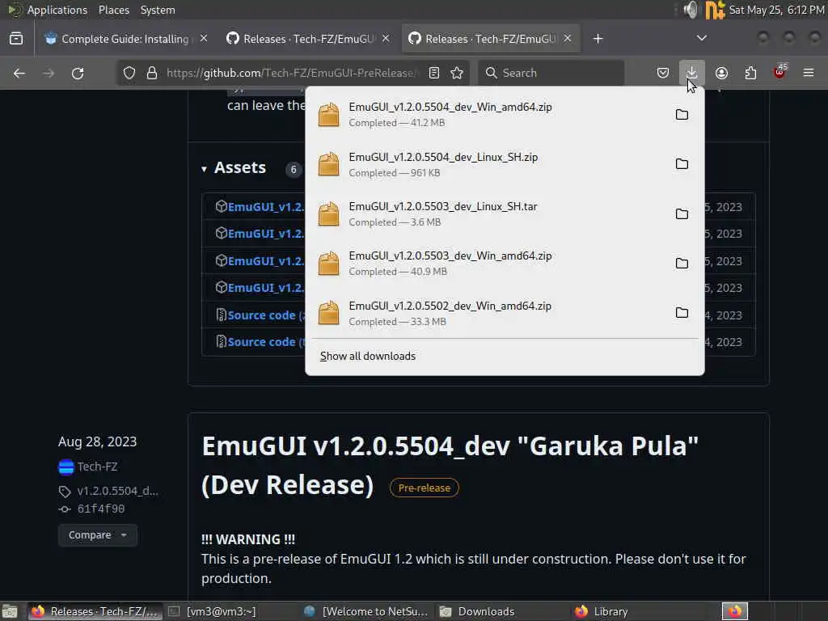Open the Compare dropdown button
Screen dimensions: 828x621
coord(98,535)
